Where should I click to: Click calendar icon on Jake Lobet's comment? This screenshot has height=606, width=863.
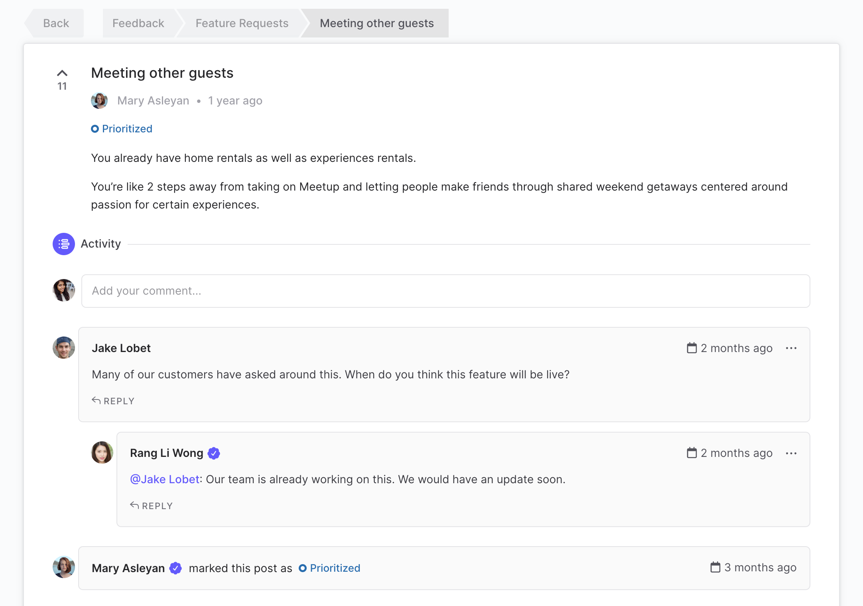[692, 348]
